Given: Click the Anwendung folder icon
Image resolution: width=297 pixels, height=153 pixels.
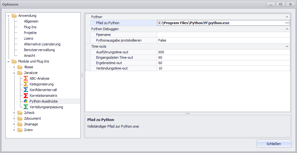Looking at the screenshot, I should [14, 16].
